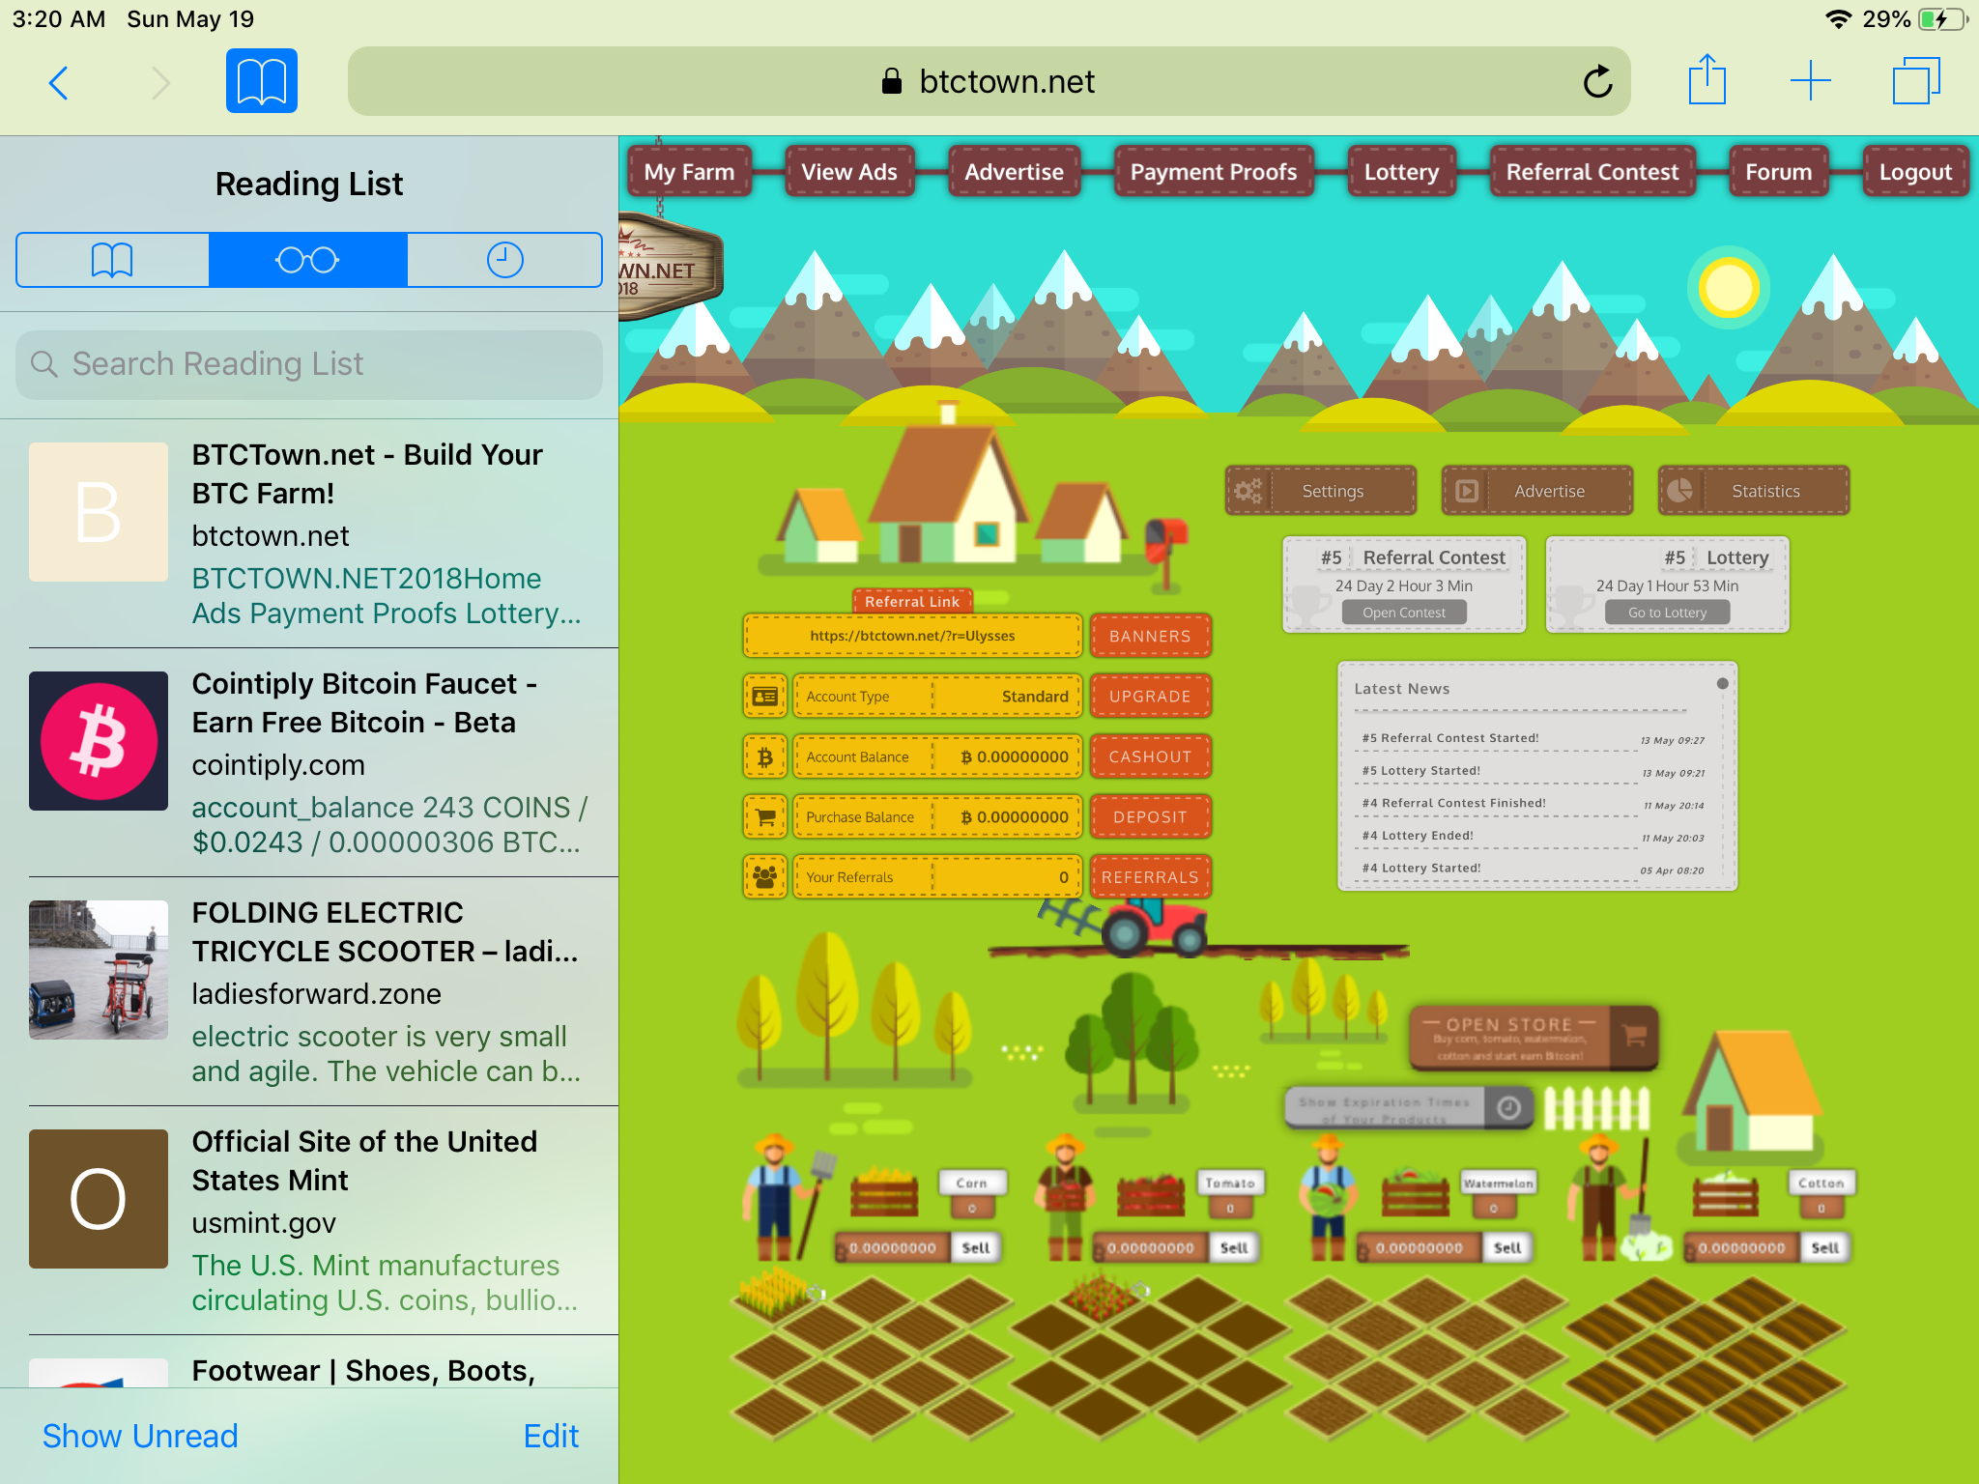Click the Go to Lottery button
Image resolution: width=1979 pixels, height=1484 pixels.
[x=1667, y=613]
